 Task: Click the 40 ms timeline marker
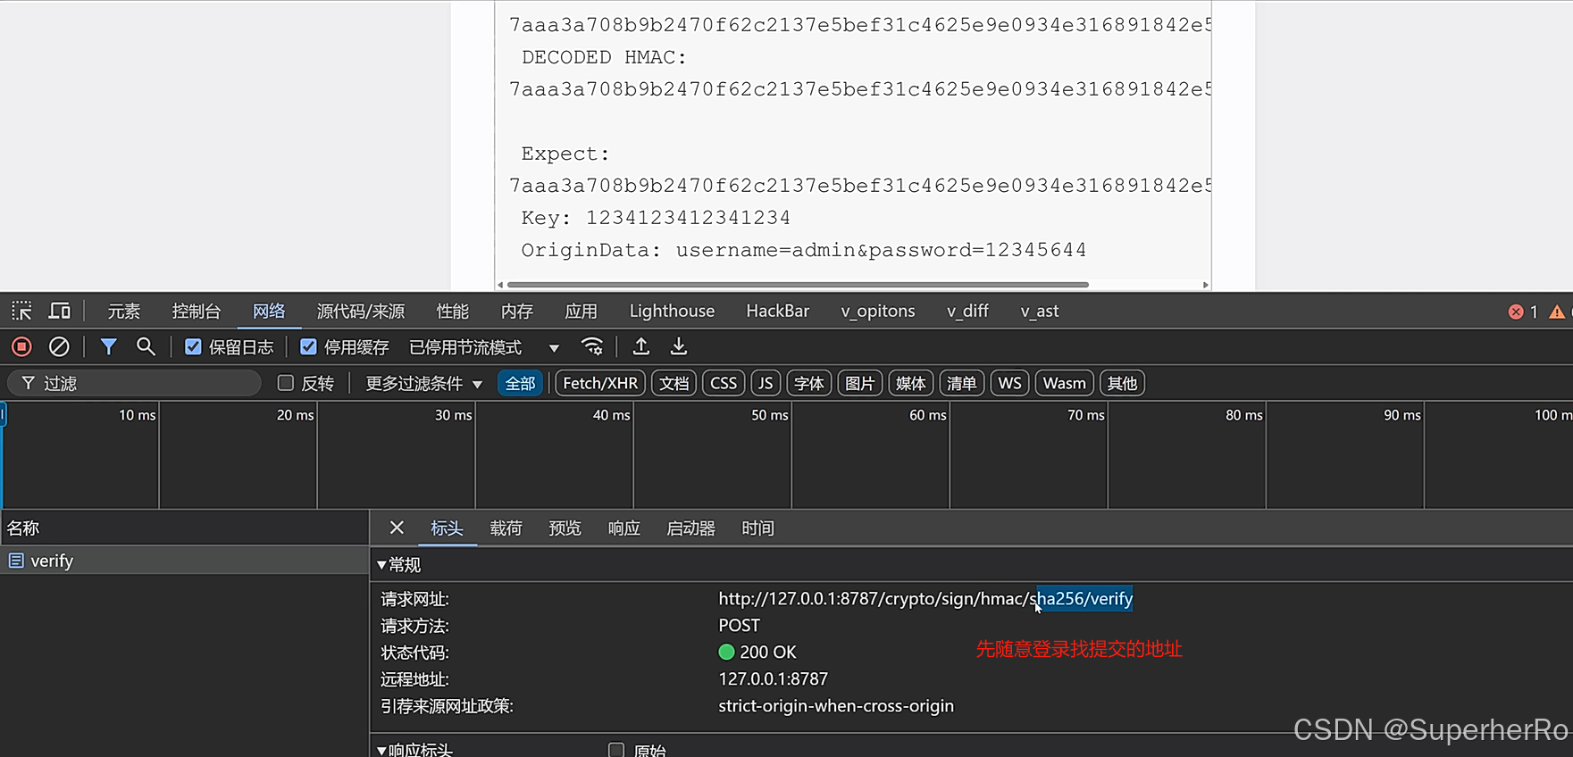pos(612,415)
